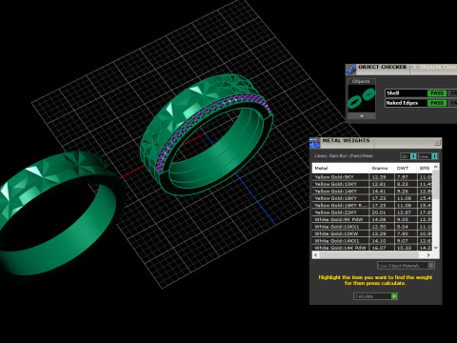Screen dimensions: 457x343
Task: Click the vertical scrollbar thumb of metal list
Action: [436, 185]
